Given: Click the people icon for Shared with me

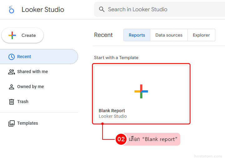Looking at the screenshot, I should tap(12, 72).
